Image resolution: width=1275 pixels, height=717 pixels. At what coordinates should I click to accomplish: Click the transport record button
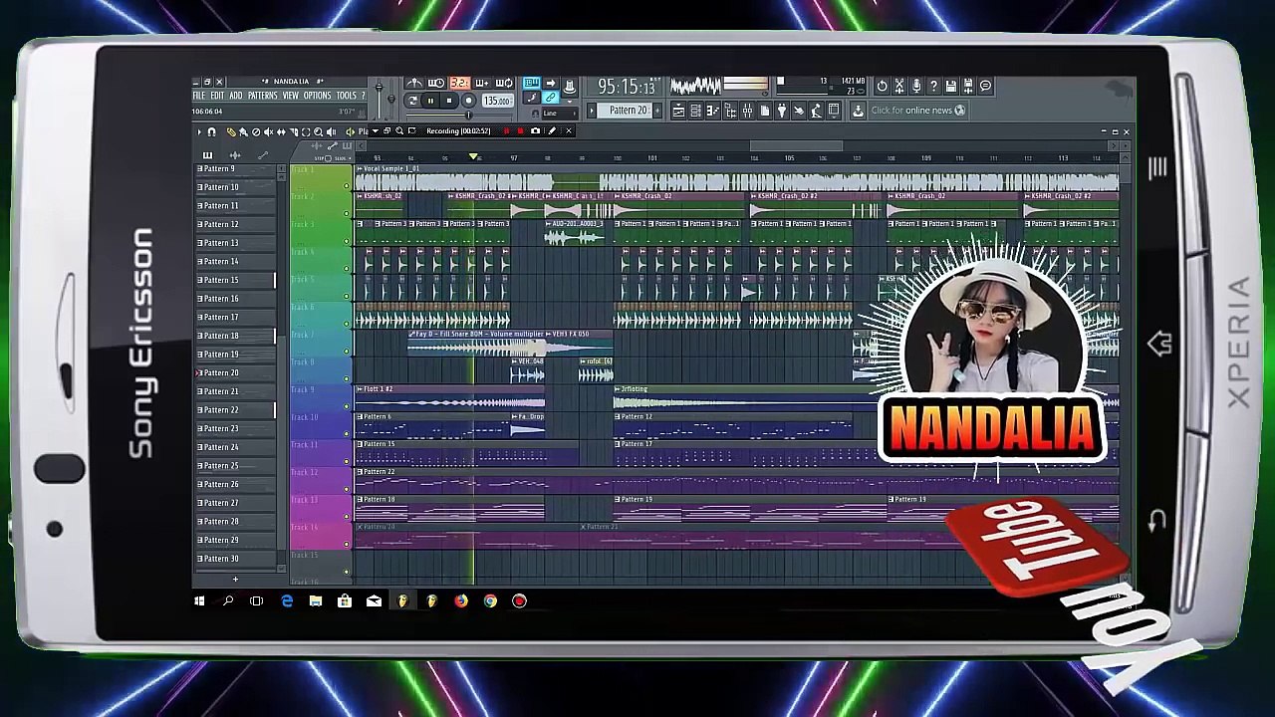click(x=468, y=101)
